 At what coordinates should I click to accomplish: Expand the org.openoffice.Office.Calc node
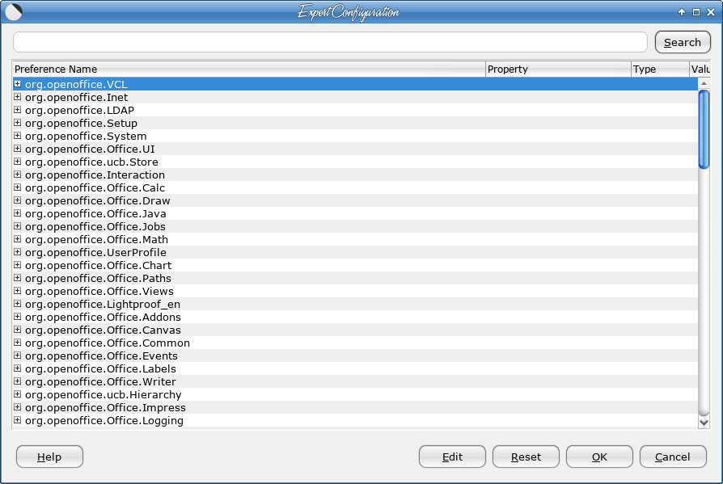pos(18,187)
